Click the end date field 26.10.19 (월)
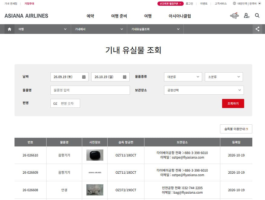 click(x=110, y=77)
